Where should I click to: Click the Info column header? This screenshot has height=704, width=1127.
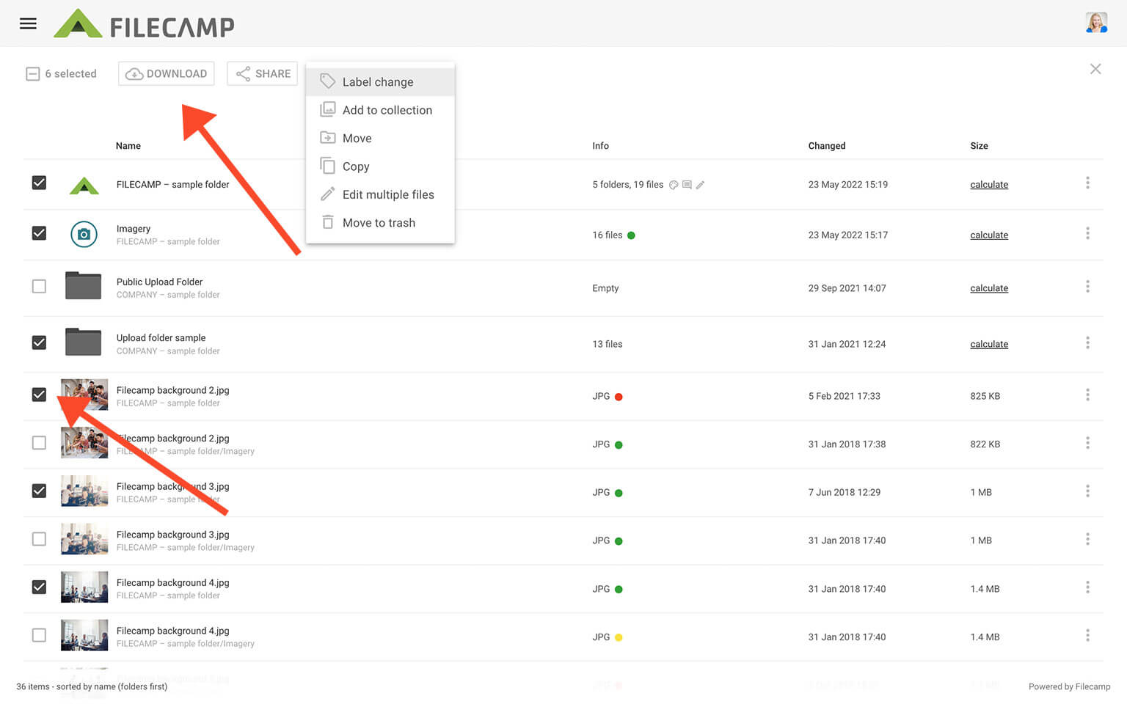[x=600, y=146]
